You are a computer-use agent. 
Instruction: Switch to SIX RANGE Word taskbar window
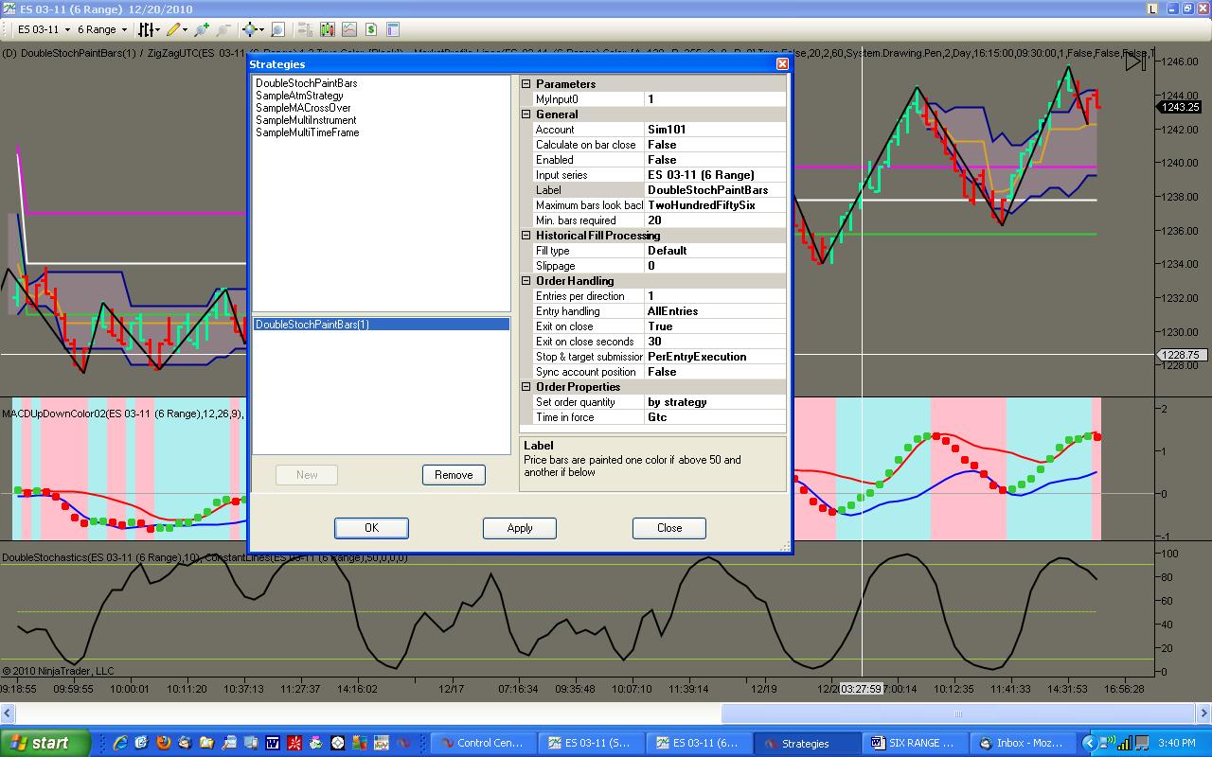[x=916, y=744]
